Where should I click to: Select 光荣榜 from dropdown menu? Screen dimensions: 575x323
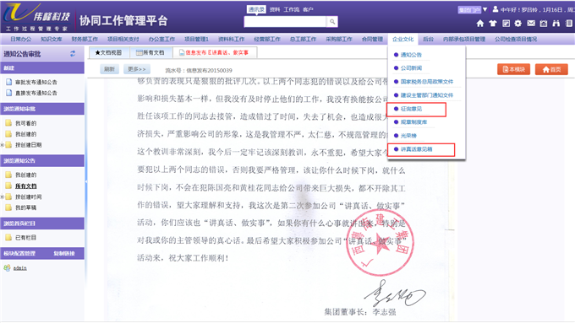click(408, 136)
